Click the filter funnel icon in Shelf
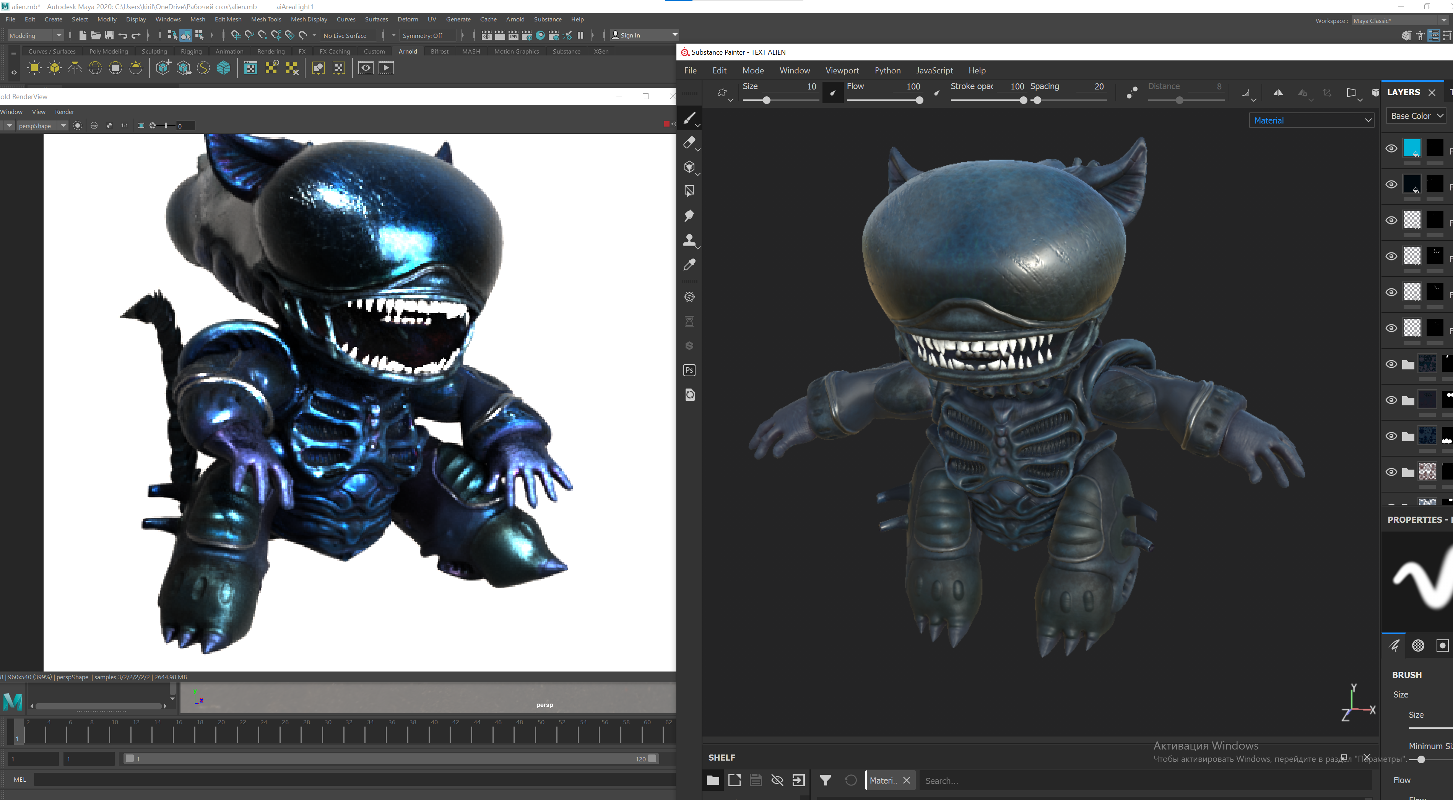 pos(825,780)
